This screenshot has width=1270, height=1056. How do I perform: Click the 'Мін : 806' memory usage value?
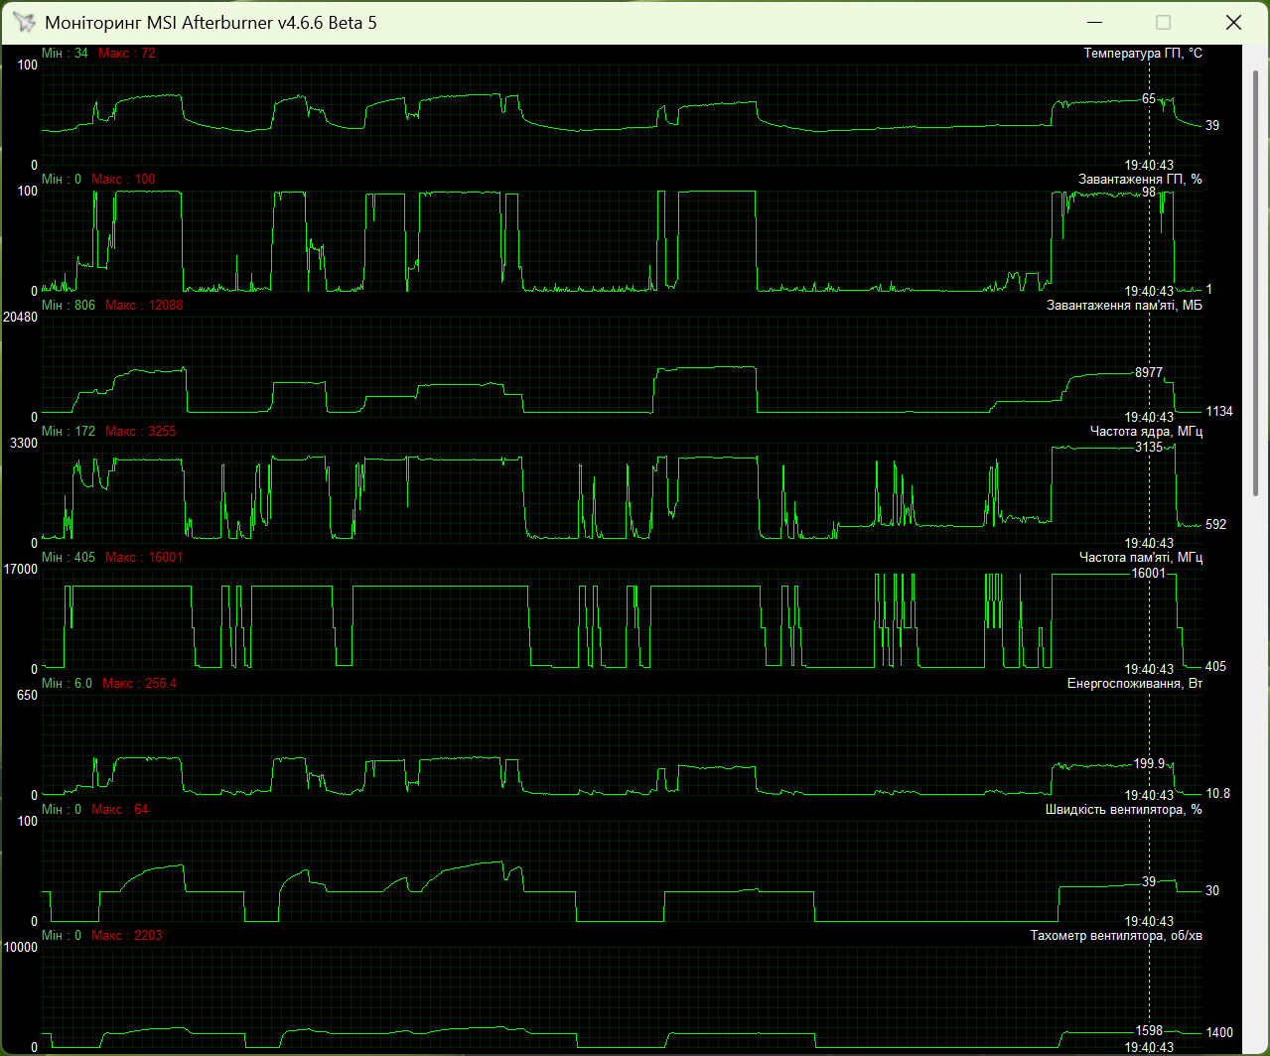[69, 305]
